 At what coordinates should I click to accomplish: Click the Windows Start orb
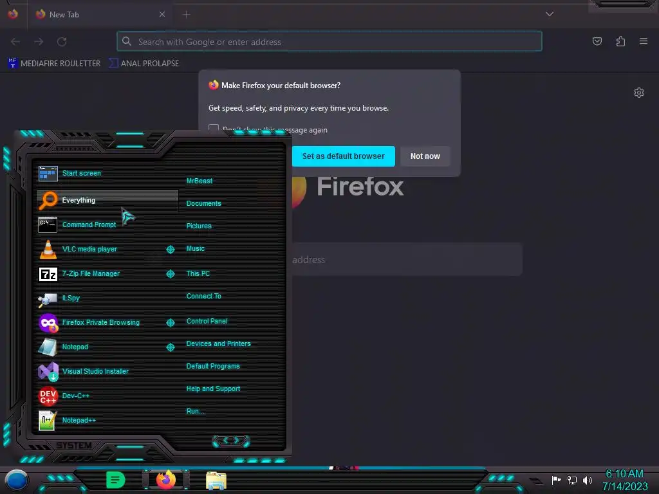(17, 480)
